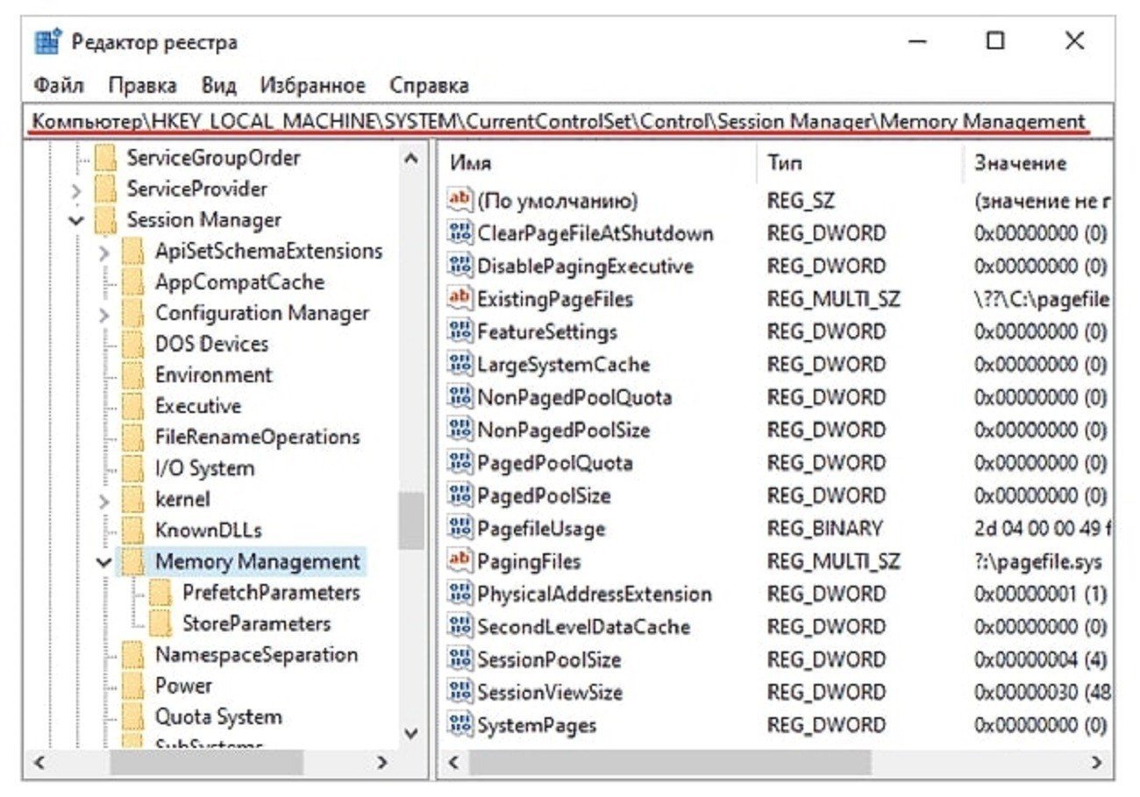Open the Вид menu

pyautogui.click(x=218, y=86)
